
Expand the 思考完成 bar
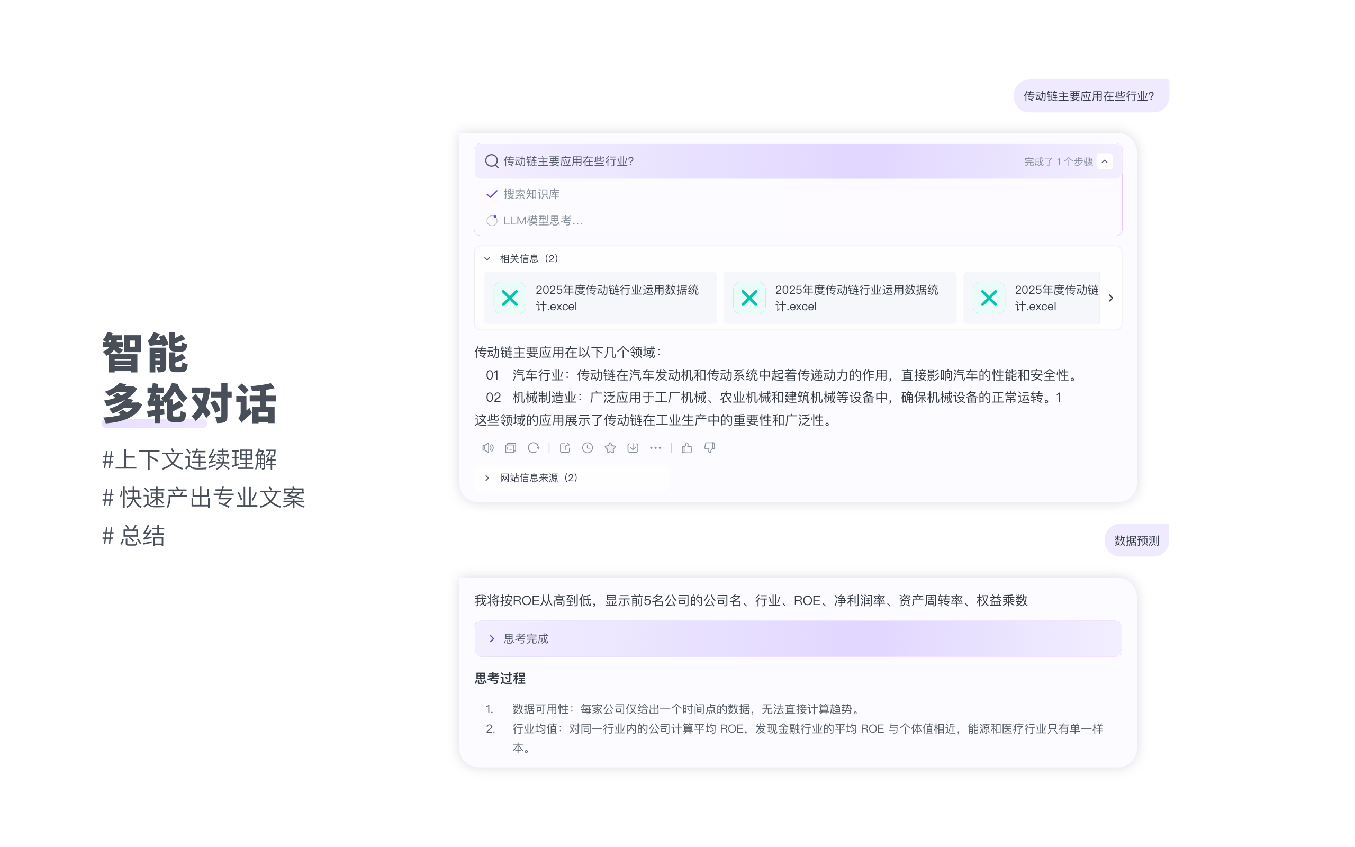click(x=492, y=638)
